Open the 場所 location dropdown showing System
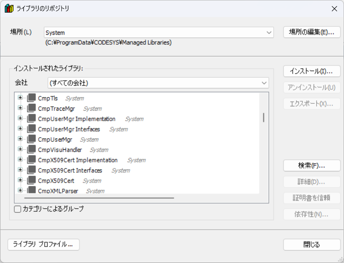The width and height of the screenshot is (344, 263). tap(159, 33)
